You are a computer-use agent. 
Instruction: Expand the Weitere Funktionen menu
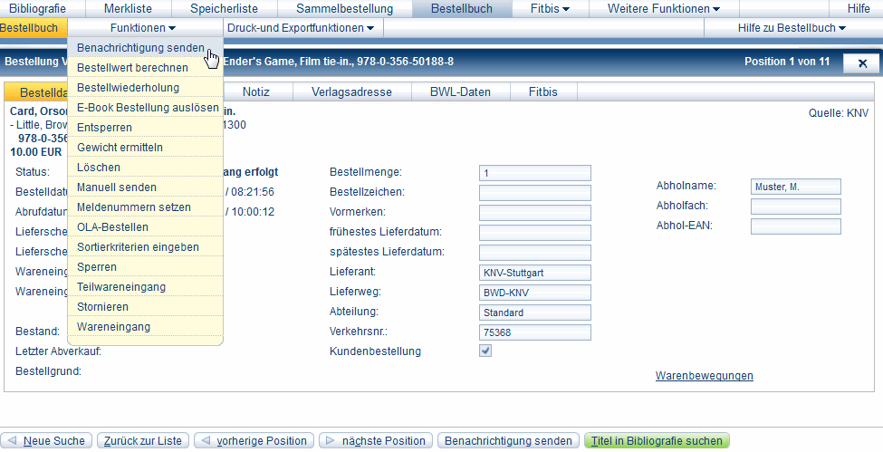coord(664,8)
